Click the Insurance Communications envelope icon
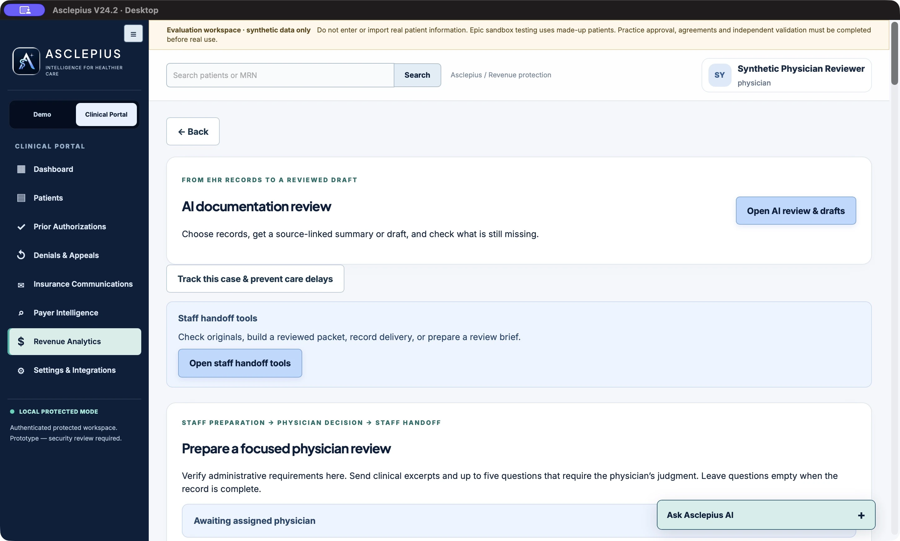Viewport: 900px width, 541px height. click(21, 285)
